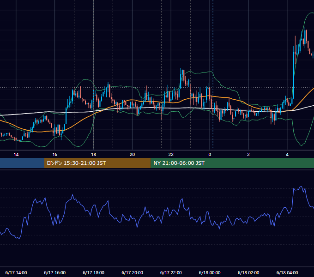The image size is (314, 277).
Task: Click the 0 hour label on price chart axis
Action: [210, 155]
